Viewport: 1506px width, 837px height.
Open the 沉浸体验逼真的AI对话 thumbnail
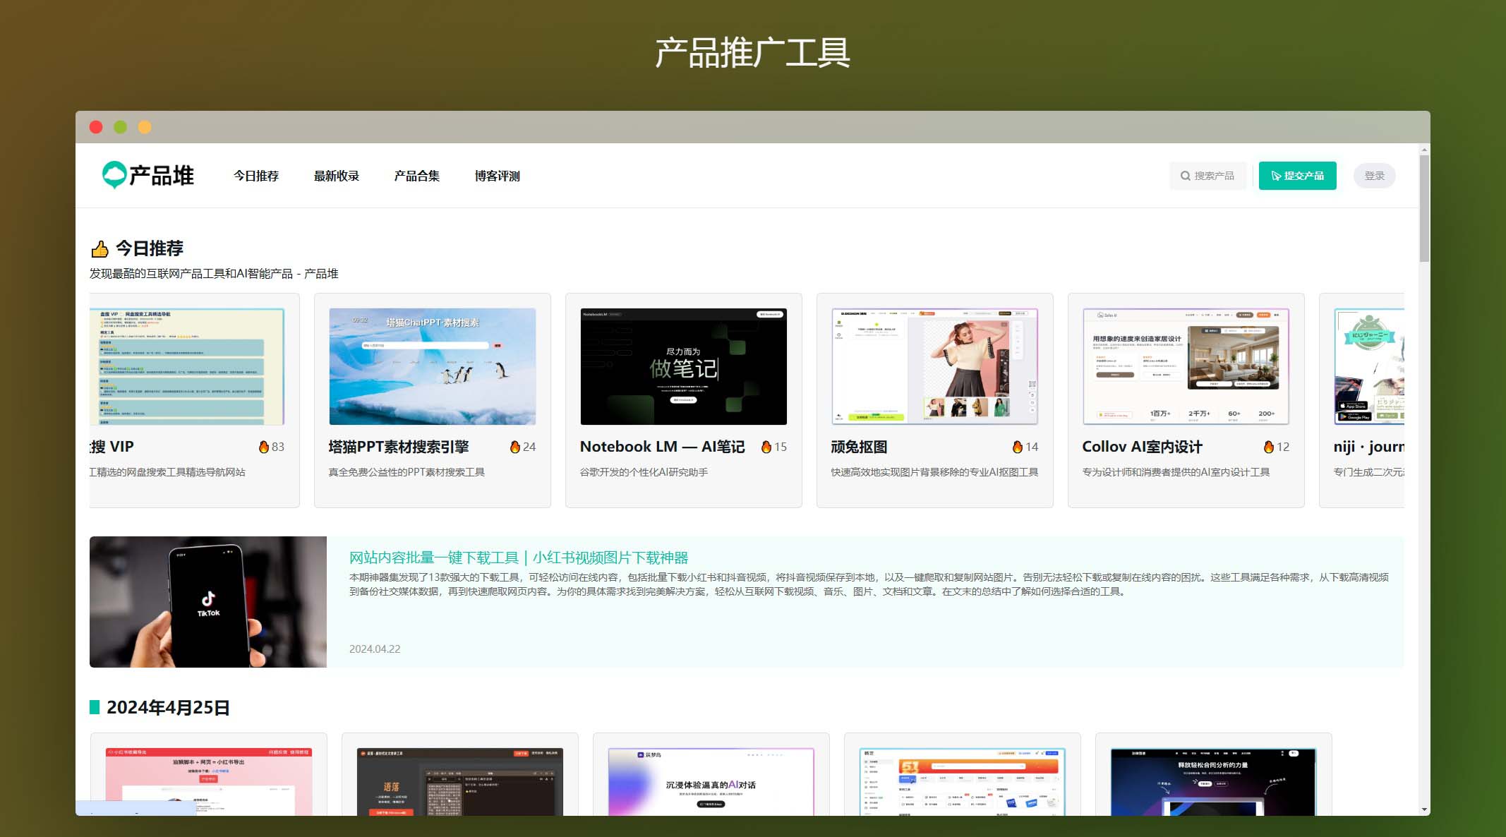(x=711, y=782)
